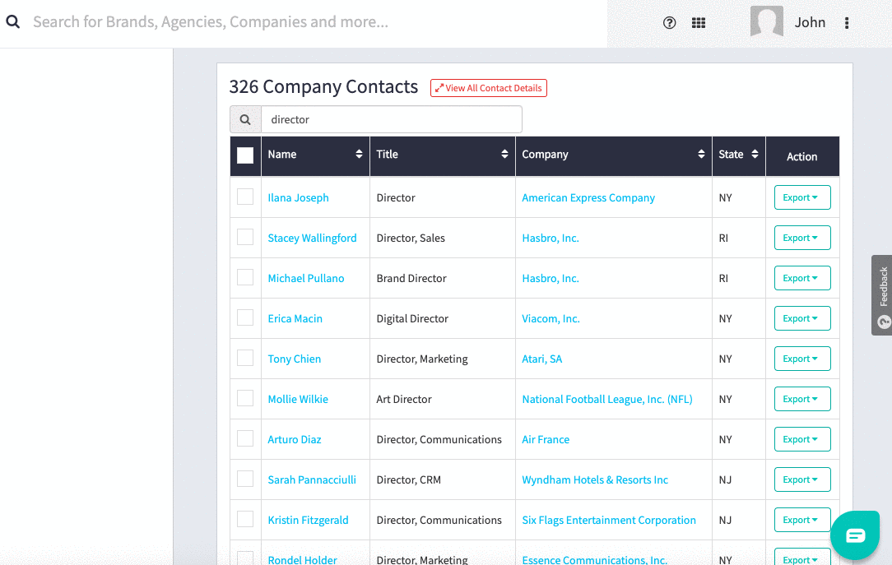Open Rondel Holder's contact link

point(303,560)
